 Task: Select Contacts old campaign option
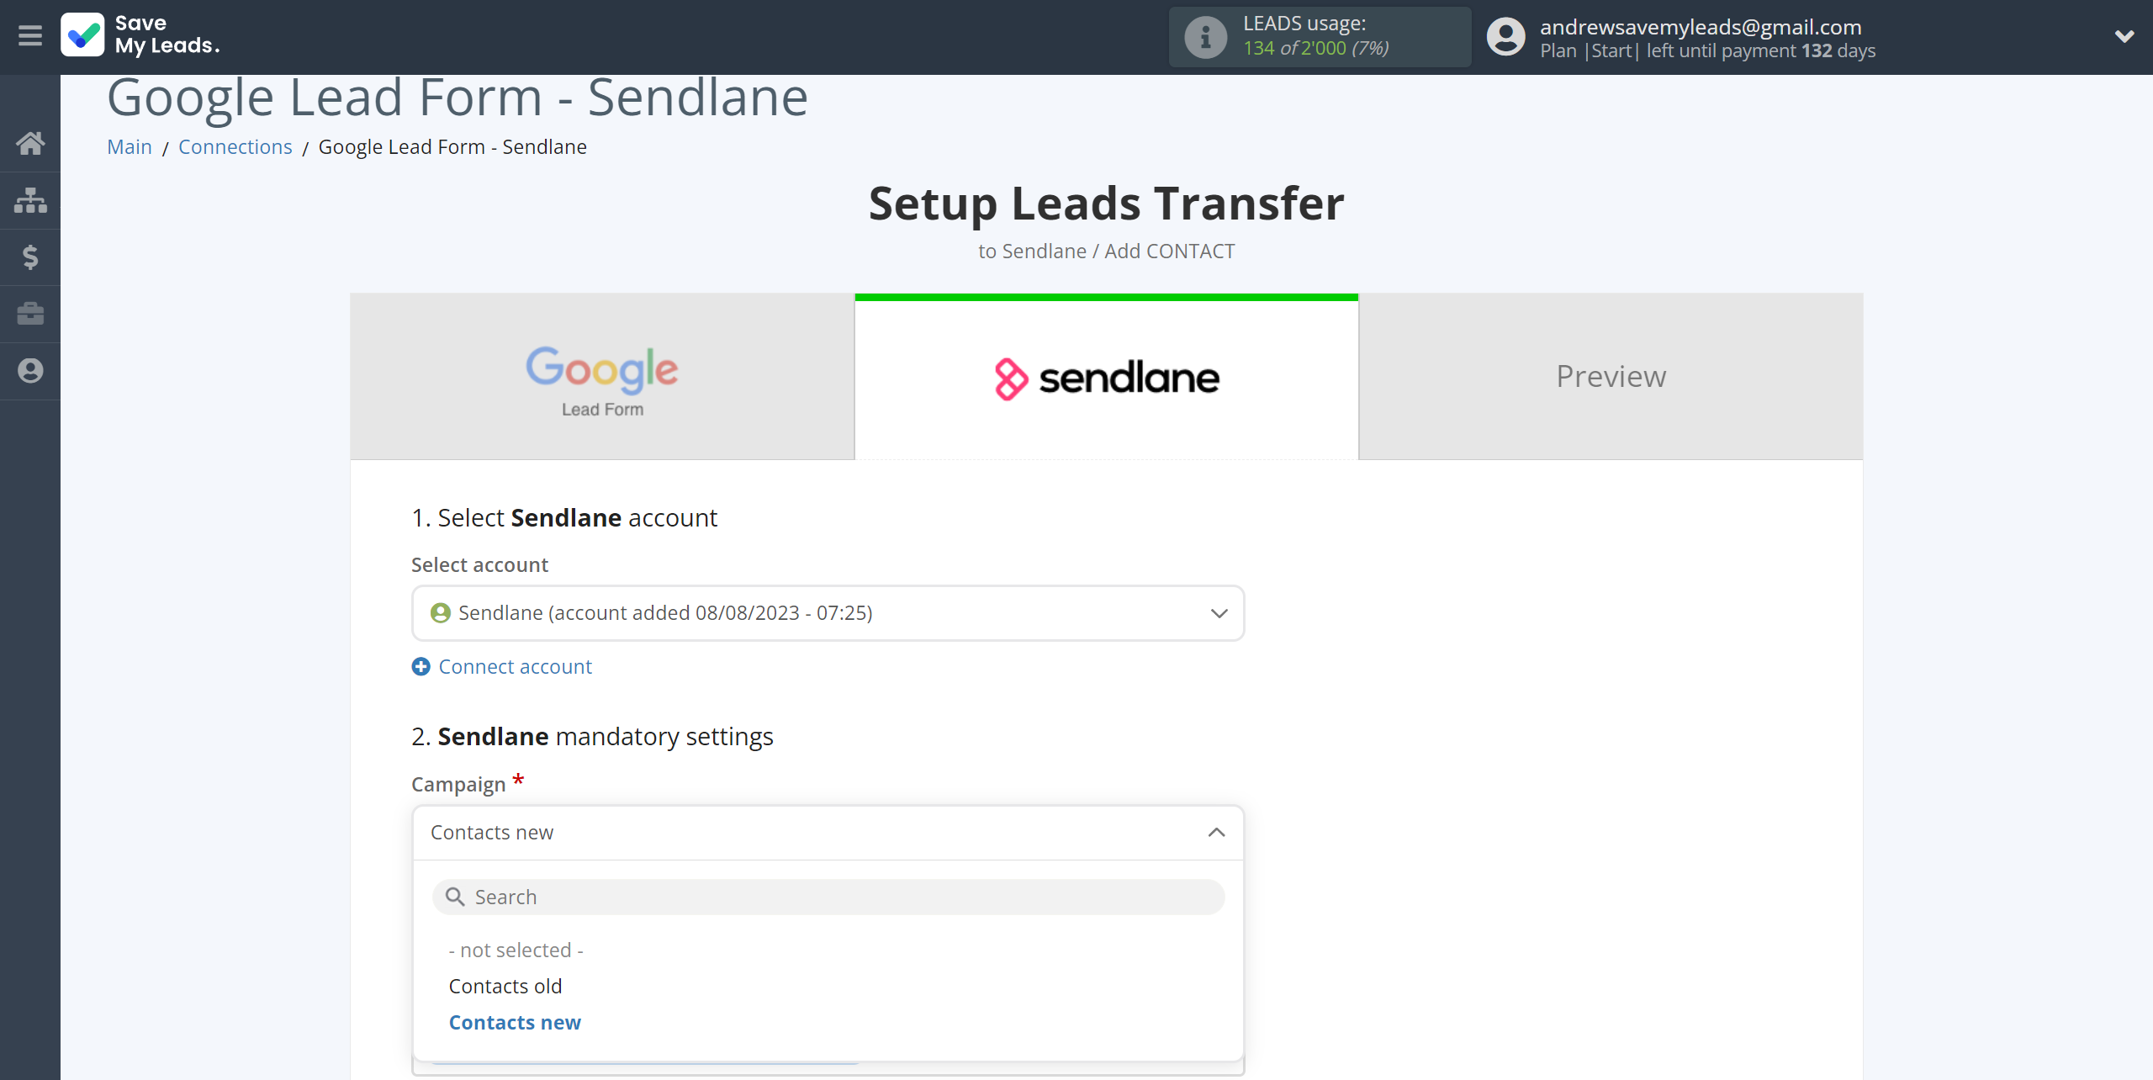click(506, 985)
